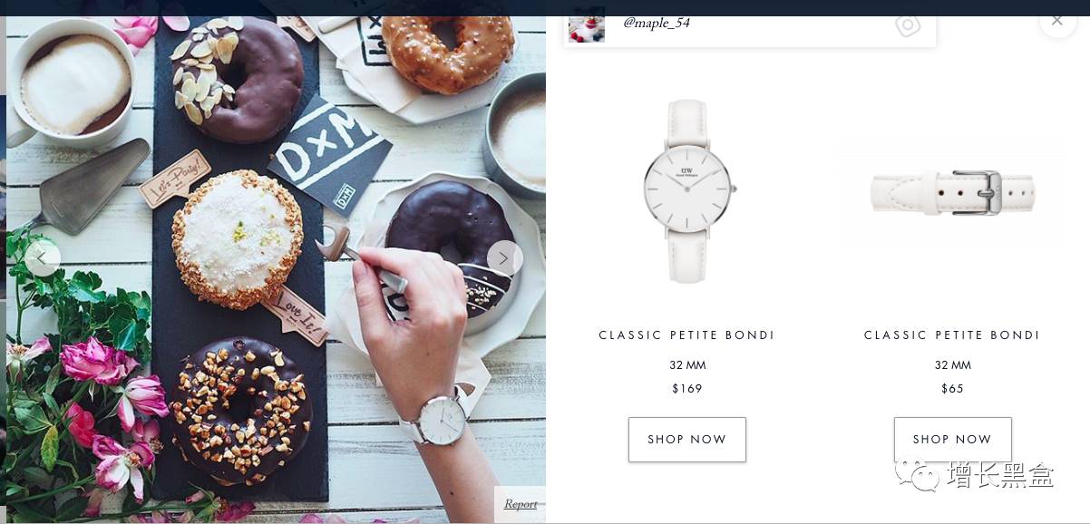This screenshot has height=524, width=1090.
Task: Click the WeChat logo watermark
Action: pos(918,473)
